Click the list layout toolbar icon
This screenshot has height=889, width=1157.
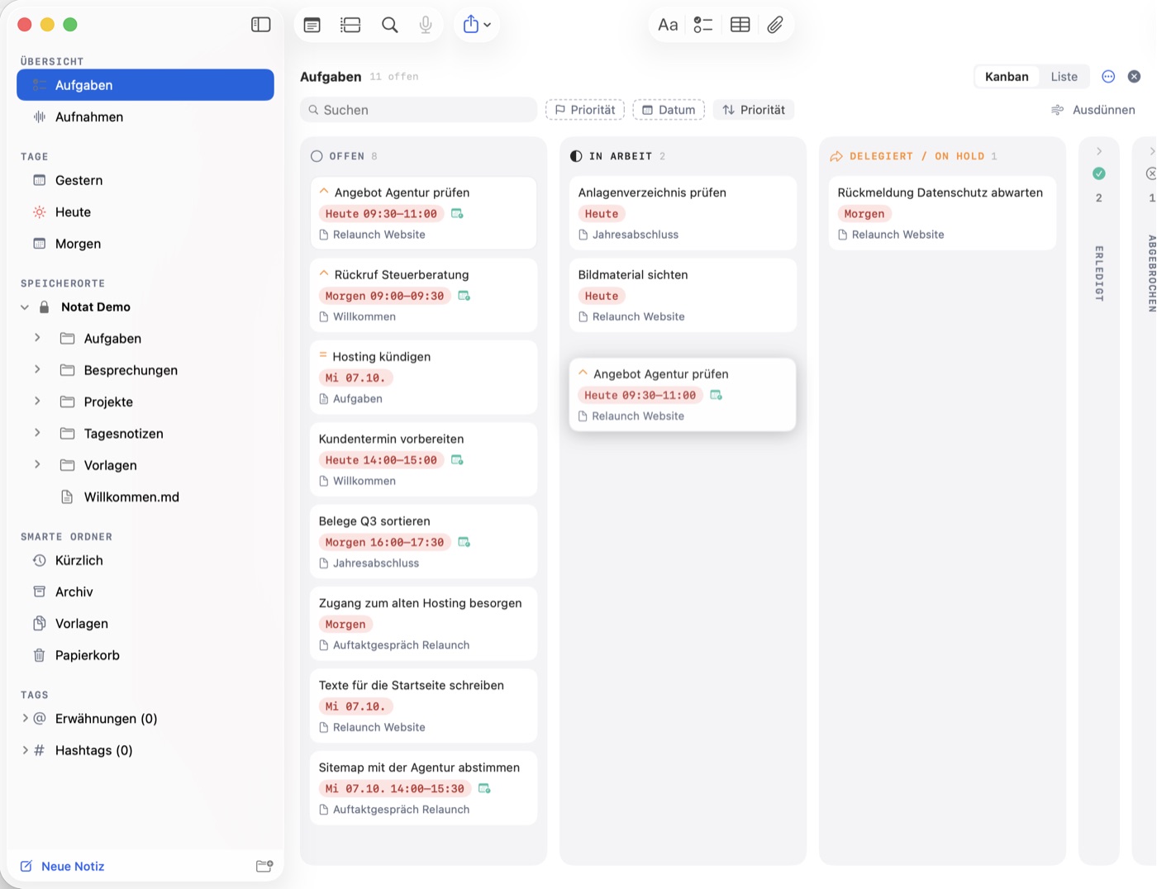point(350,25)
